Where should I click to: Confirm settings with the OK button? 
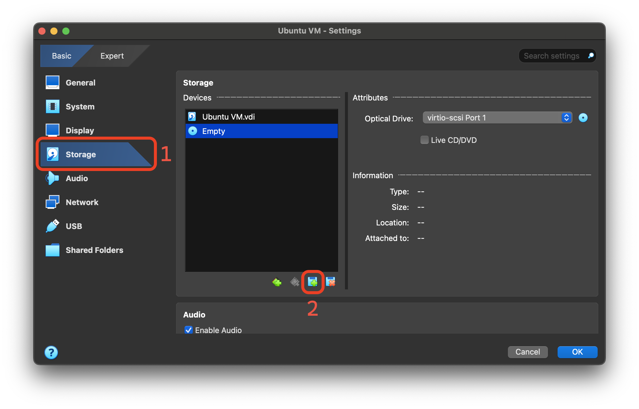(x=577, y=352)
